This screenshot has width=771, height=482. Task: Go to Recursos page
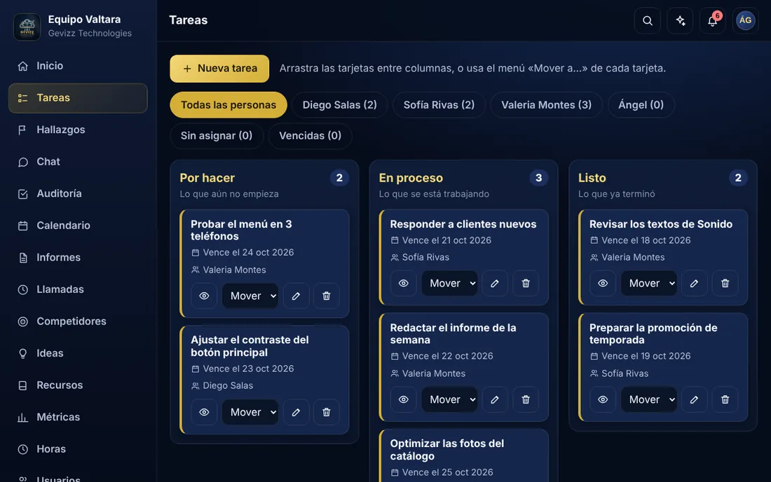click(78, 385)
